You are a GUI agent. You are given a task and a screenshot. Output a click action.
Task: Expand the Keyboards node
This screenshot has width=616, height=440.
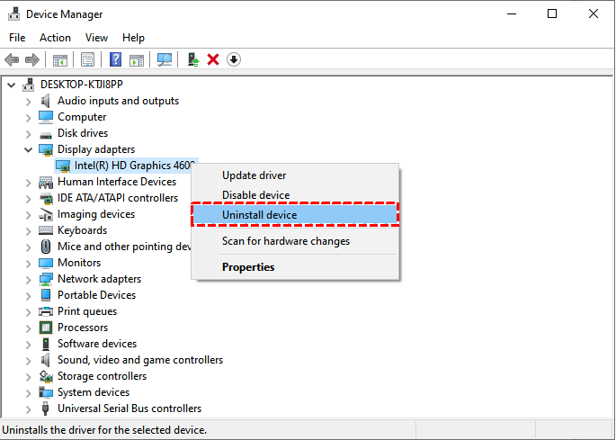coord(28,231)
